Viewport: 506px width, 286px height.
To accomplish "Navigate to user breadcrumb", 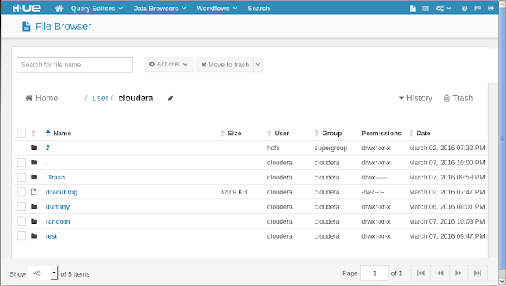I will [100, 98].
